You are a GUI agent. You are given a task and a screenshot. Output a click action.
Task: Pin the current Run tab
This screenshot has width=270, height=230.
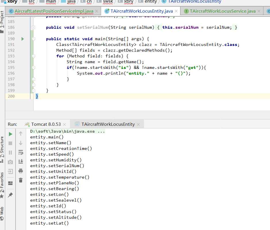pyautogui.click(x=10, y=195)
